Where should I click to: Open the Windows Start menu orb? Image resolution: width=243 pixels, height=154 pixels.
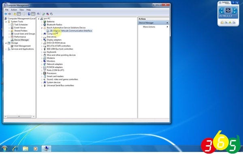4,149
